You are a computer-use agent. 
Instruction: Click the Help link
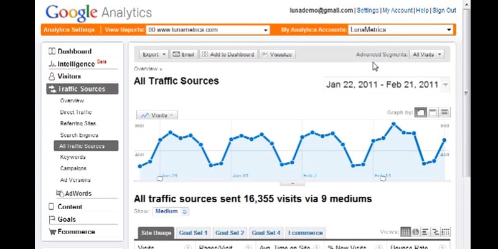423,11
